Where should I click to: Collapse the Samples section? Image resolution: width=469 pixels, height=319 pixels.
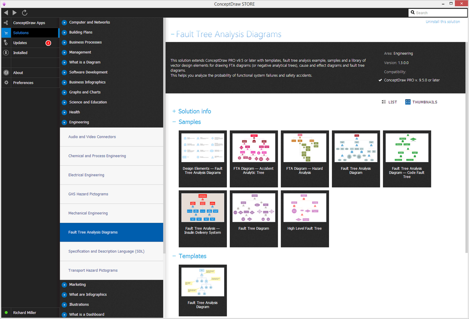coord(174,122)
